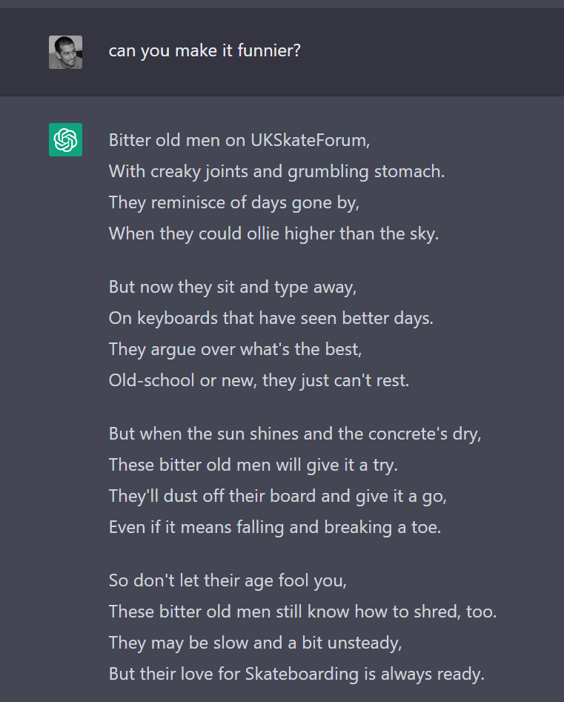
Task: Click the line about the concrete's dry
Action: click(295, 433)
